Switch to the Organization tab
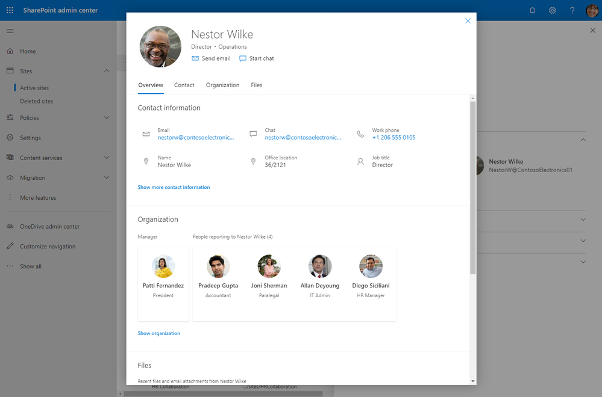 coord(222,85)
